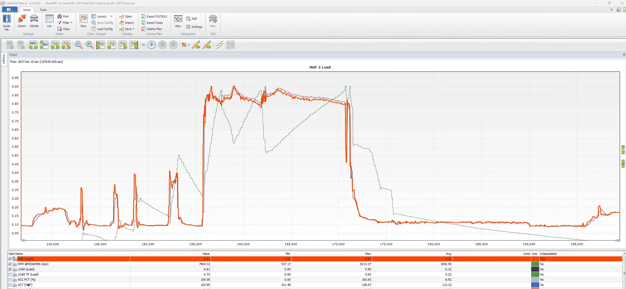Click the zoom in magnifier
The width and height of the screenshot is (626, 289).
point(89,45)
